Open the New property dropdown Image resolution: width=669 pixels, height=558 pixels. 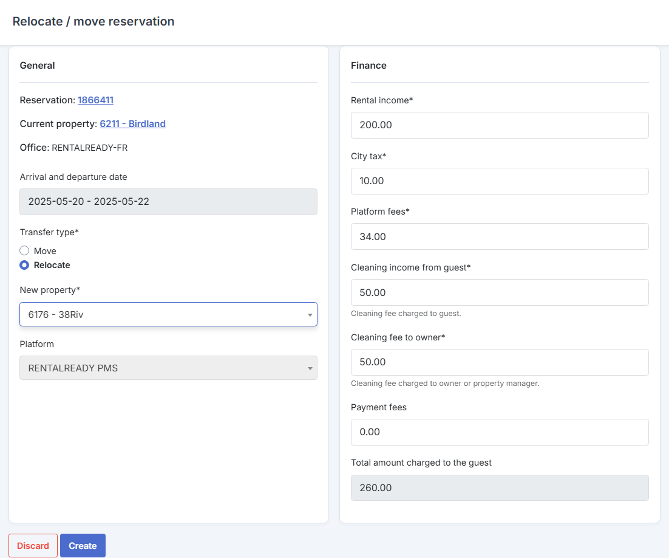tap(169, 314)
